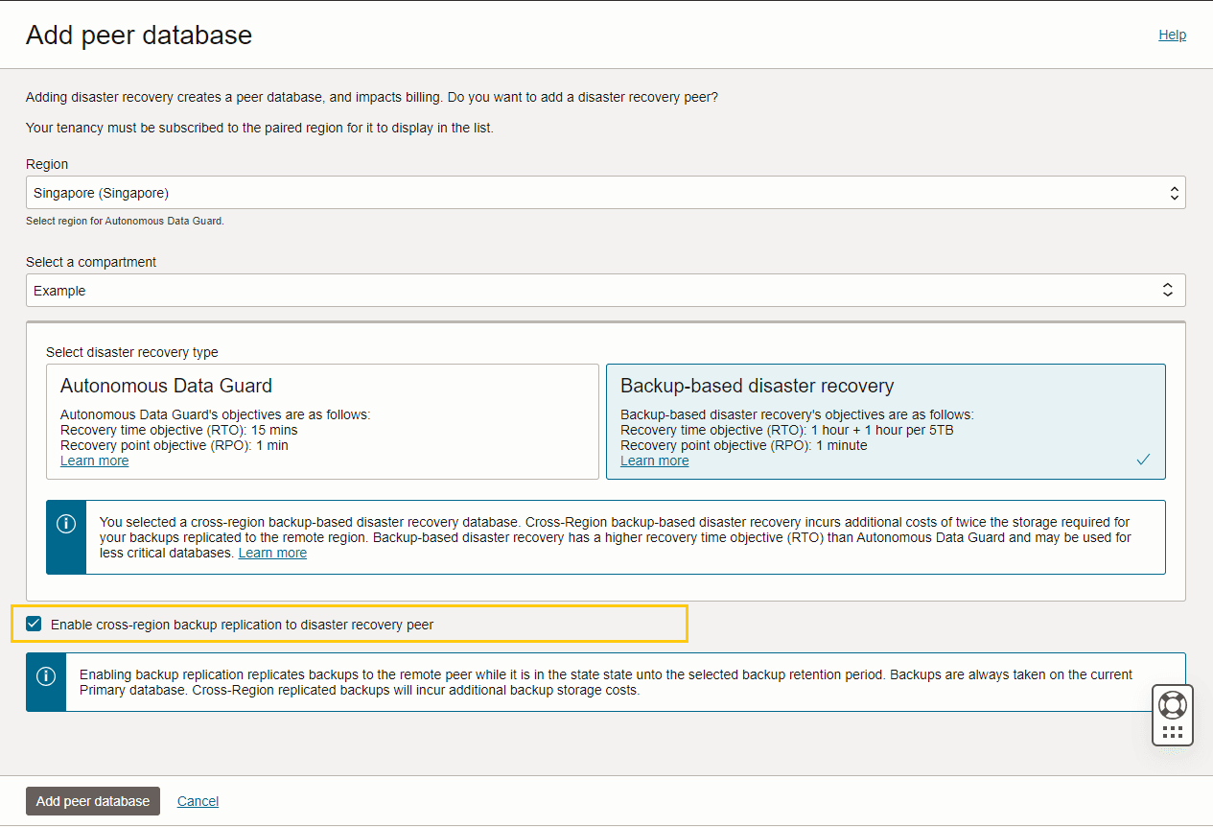Open the Help link
This screenshot has height=827, width=1213.
coord(1172,35)
